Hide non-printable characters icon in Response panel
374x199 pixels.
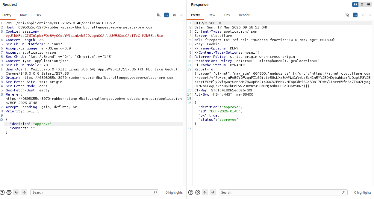click(347, 15)
